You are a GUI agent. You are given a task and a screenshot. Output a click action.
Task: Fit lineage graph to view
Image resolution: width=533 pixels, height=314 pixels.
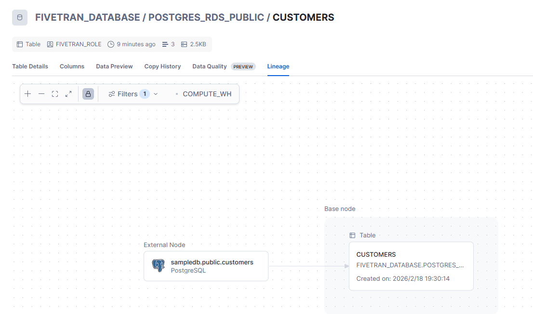(55, 94)
